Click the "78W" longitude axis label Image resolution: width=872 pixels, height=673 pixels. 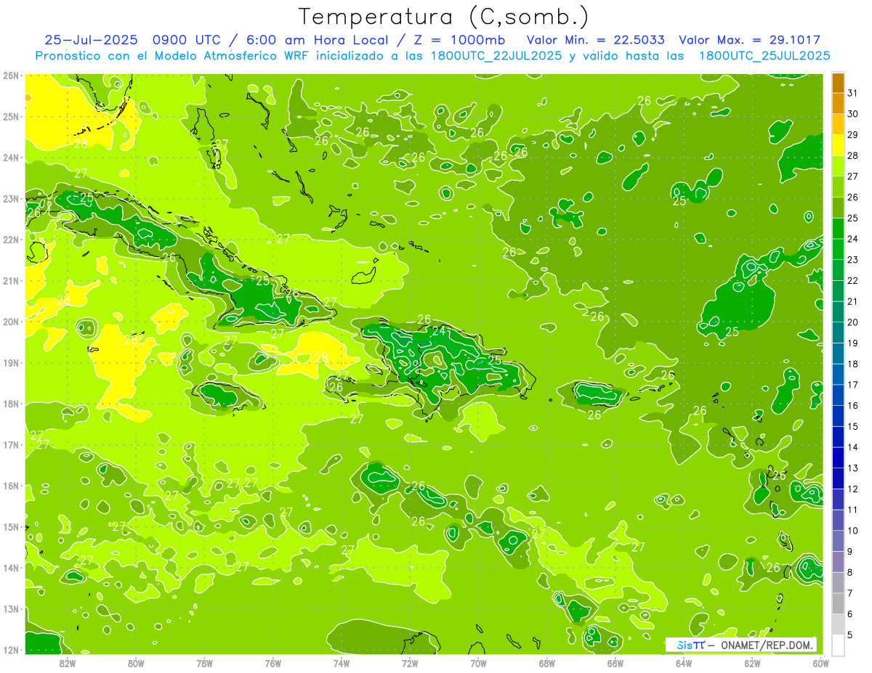pyautogui.click(x=204, y=663)
